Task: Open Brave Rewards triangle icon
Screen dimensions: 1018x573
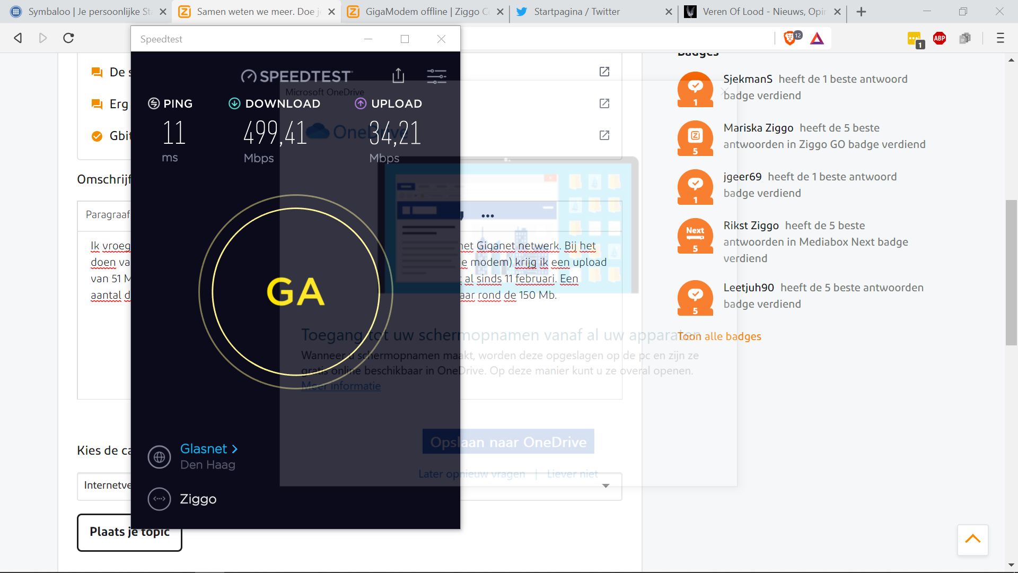Action: (x=817, y=38)
